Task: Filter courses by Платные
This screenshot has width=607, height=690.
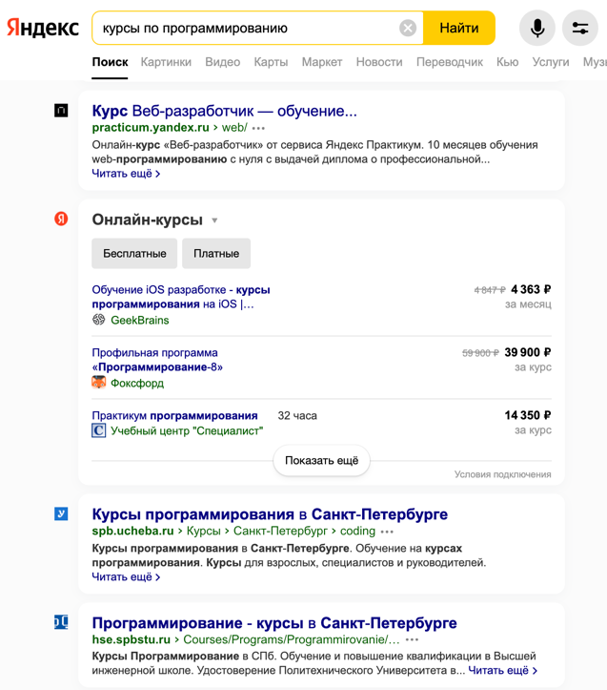Action: tap(216, 254)
